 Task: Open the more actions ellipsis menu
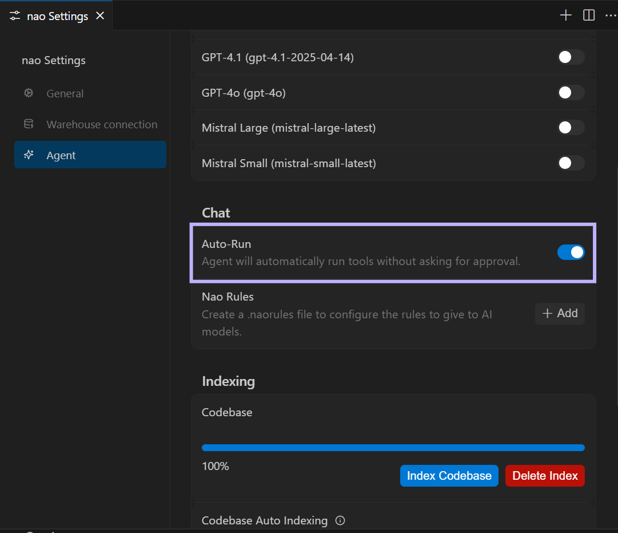click(610, 15)
